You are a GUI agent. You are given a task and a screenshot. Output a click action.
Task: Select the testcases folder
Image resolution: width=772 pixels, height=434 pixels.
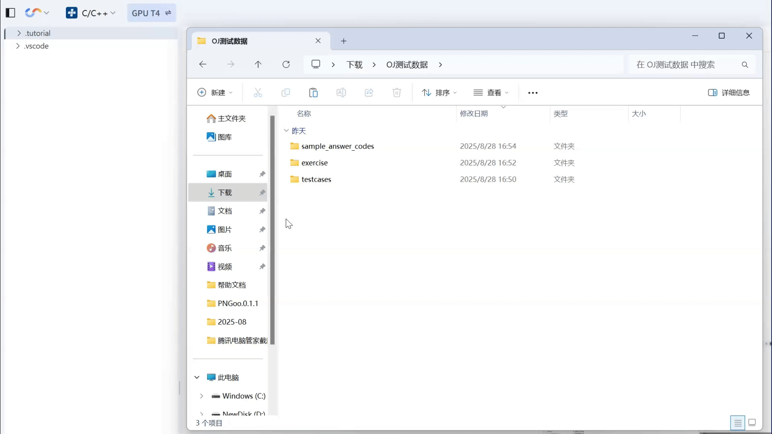(x=316, y=179)
